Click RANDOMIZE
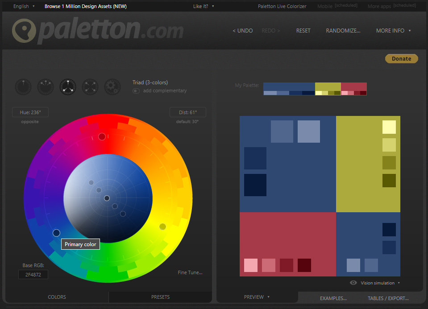 tap(343, 31)
